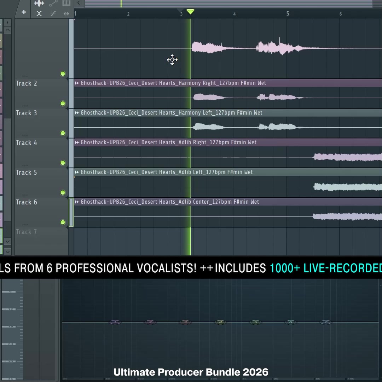Click the Adlib Right waveform in Track 4

348,157
